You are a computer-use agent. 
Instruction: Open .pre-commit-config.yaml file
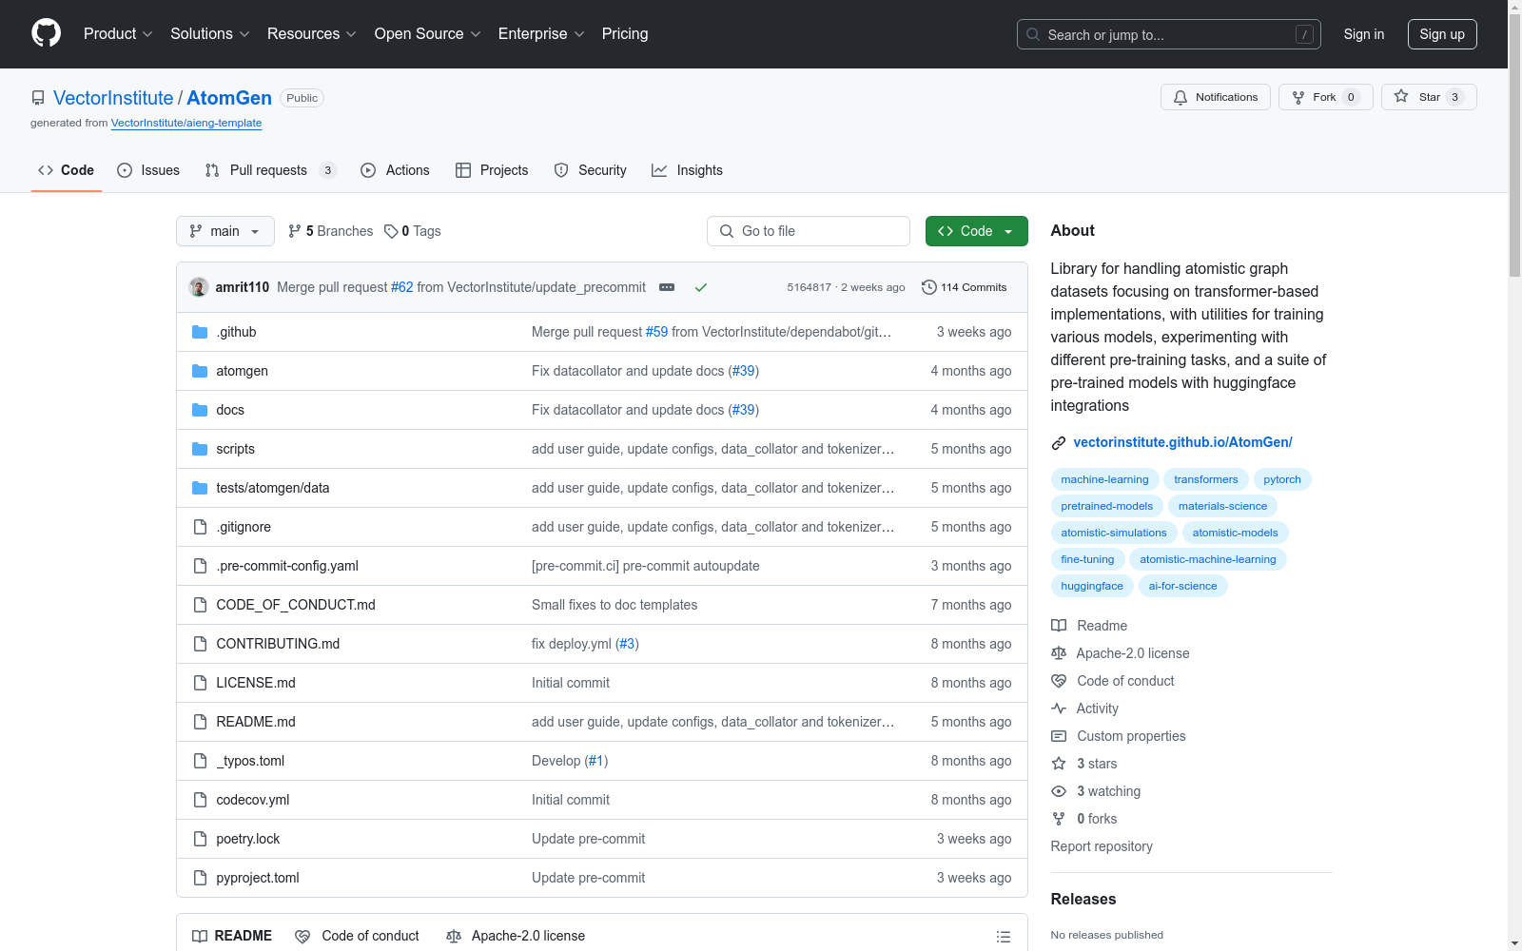(287, 566)
